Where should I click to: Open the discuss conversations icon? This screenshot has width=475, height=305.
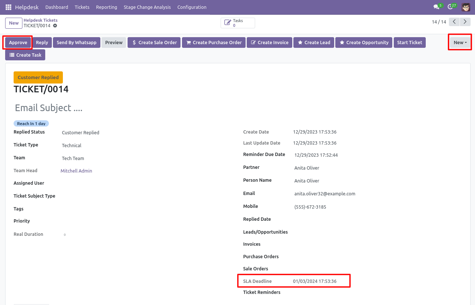pyautogui.click(x=436, y=7)
